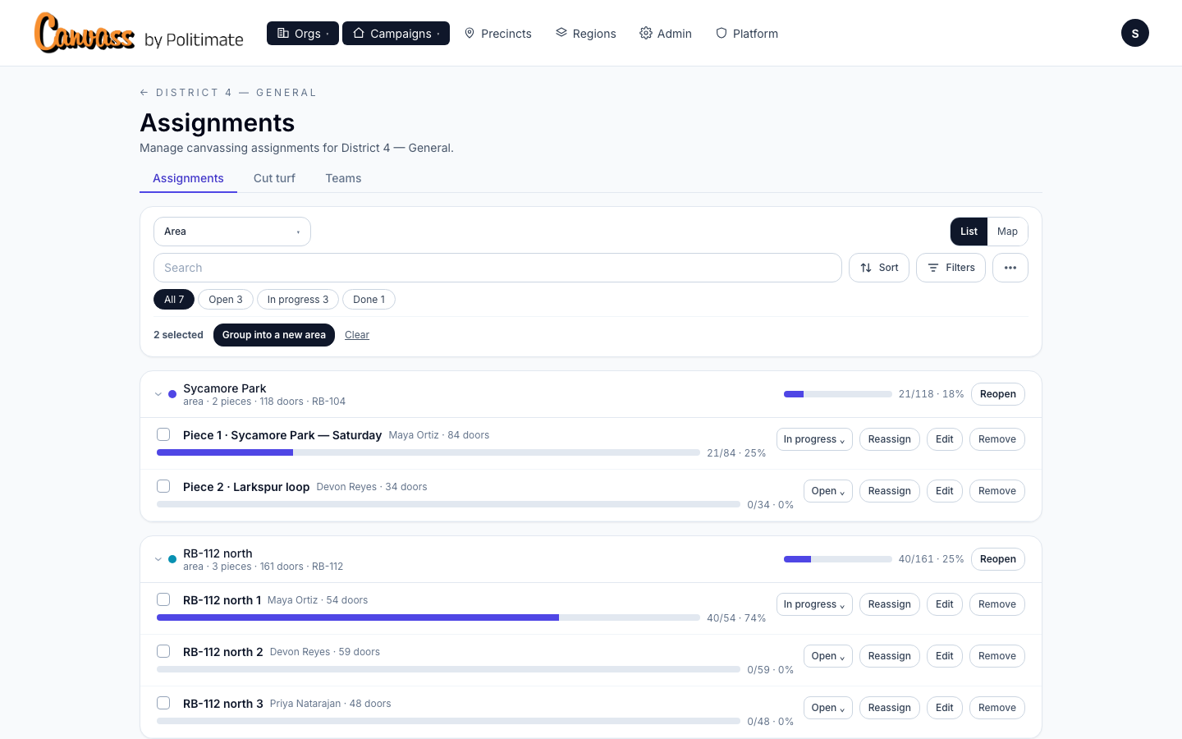The height and width of the screenshot is (739, 1182).
Task: Remove Piece 2 Larkspur loop
Action: click(x=997, y=491)
